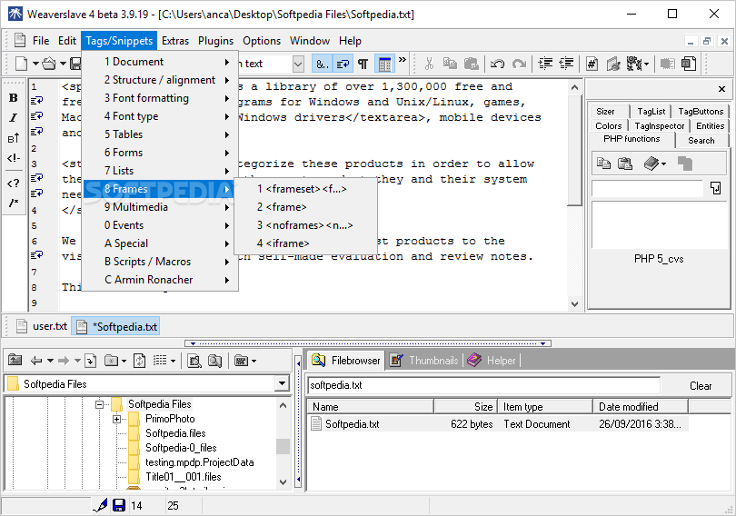Choose the frameset submenu item
Screen dimensions: 736x516
click(305, 189)
